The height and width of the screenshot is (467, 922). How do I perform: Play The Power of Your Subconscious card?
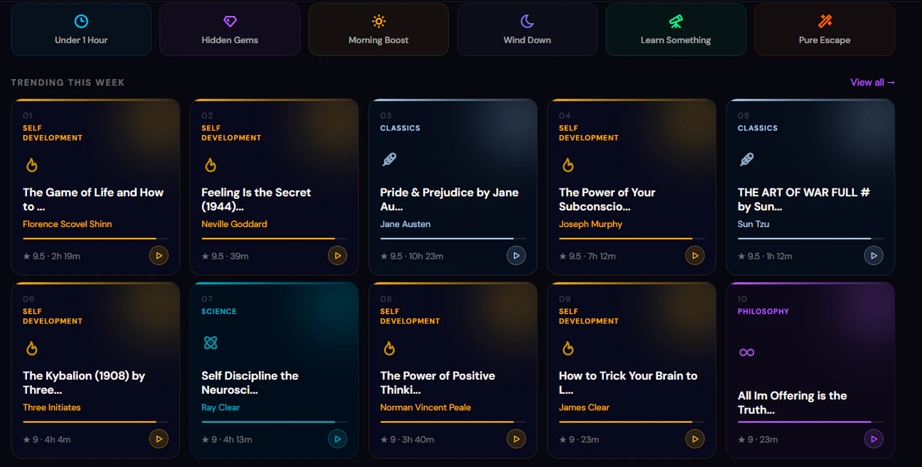pos(695,255)
